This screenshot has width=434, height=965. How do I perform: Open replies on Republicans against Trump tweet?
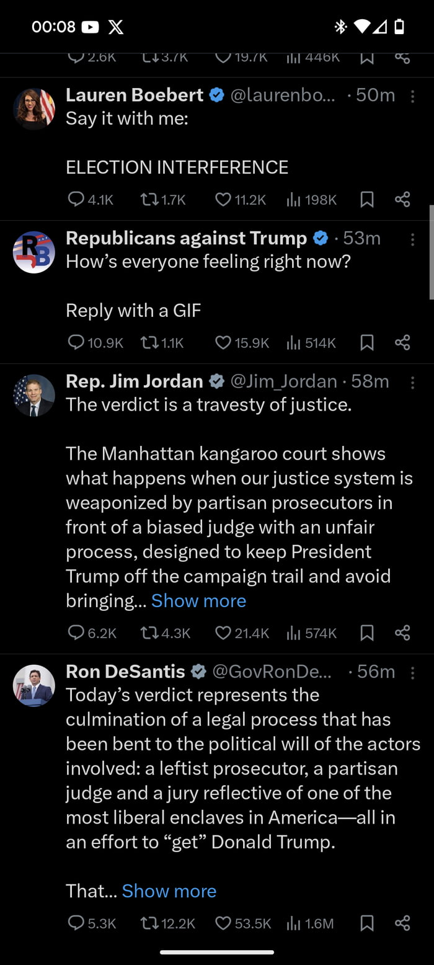pyautogui.click(x=76, y=342)
